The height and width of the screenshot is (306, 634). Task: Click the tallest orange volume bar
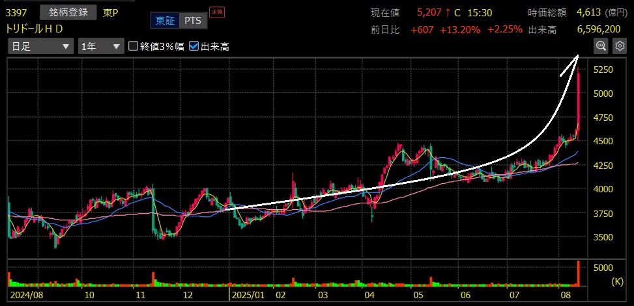pos(578,273)
